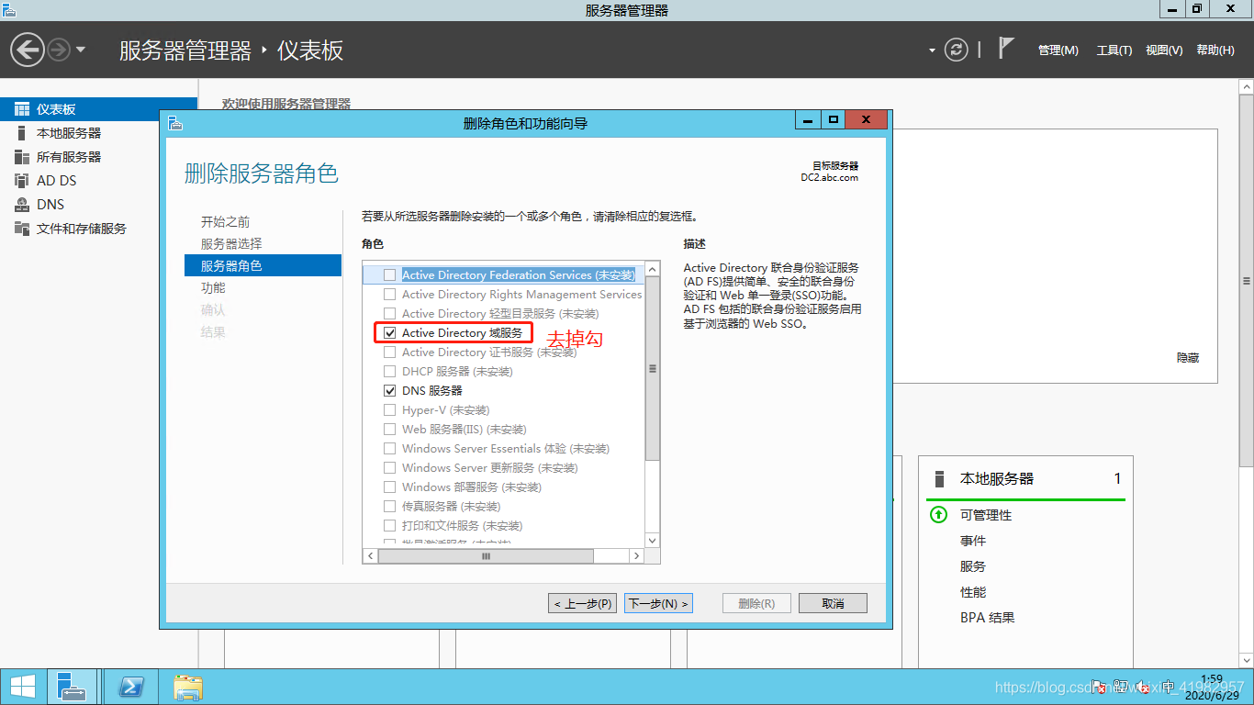Viewport: 1254px width, 705px height.
Task: Open 事件 in 本地服务器 tile
Action: (x=973, y=541)
